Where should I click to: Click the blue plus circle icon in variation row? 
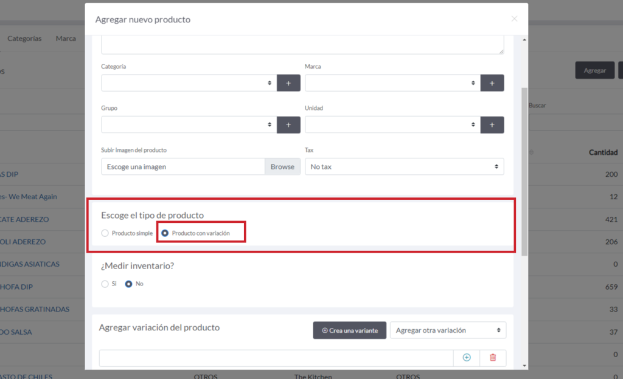click(467, 358)
